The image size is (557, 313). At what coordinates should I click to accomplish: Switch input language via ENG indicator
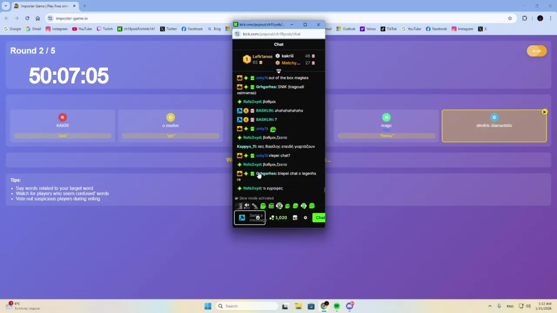coord(510,306)
